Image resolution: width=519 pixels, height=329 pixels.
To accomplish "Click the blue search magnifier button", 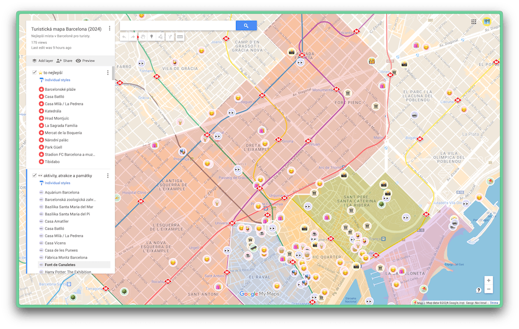I will (x=246, y=25).
